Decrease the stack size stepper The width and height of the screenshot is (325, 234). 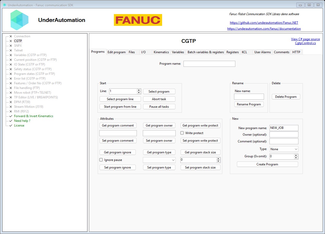[x=218, y=161]
